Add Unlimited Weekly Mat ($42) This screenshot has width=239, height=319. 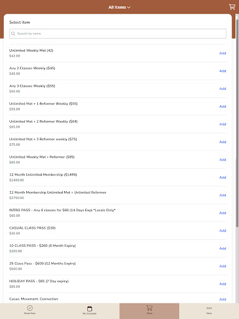pyautogui.click(x=223, y=53)
